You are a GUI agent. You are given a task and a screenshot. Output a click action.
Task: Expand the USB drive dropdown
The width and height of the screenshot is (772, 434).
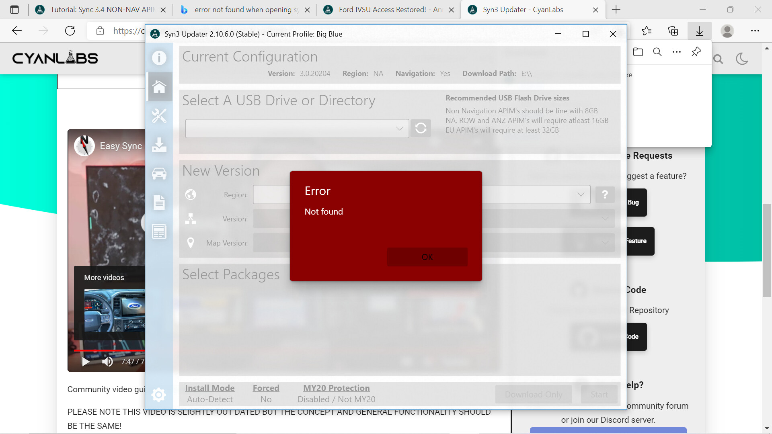399,129
